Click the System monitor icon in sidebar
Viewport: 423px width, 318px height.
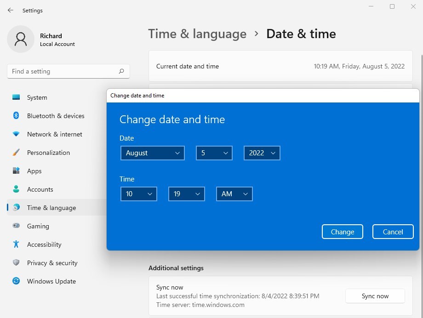tap(16, 97)
